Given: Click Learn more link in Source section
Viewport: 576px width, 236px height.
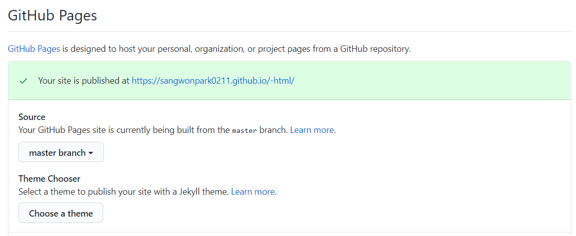Looking at the screenshot, I should (312, 130).
